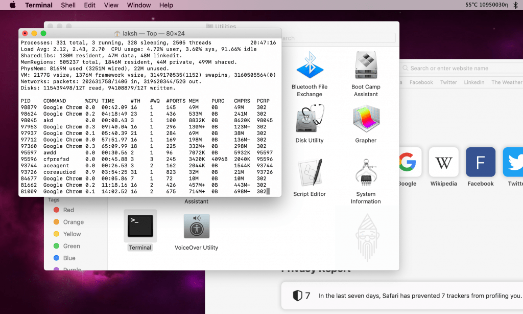Open the Wikipedia favorite tile in Safari
This screenshot has height=314, width=523.
click(x=444, y=162)
